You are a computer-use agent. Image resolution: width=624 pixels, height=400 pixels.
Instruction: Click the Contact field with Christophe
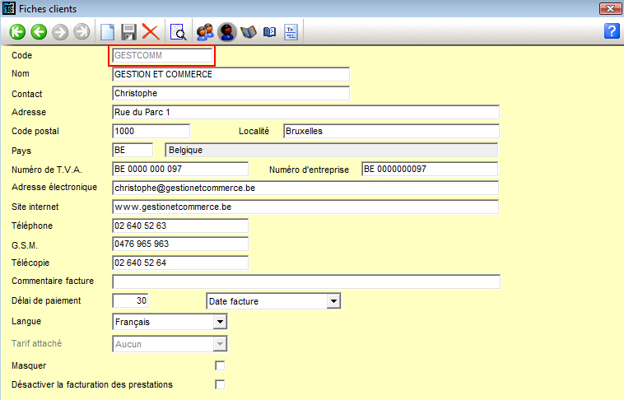231,93
